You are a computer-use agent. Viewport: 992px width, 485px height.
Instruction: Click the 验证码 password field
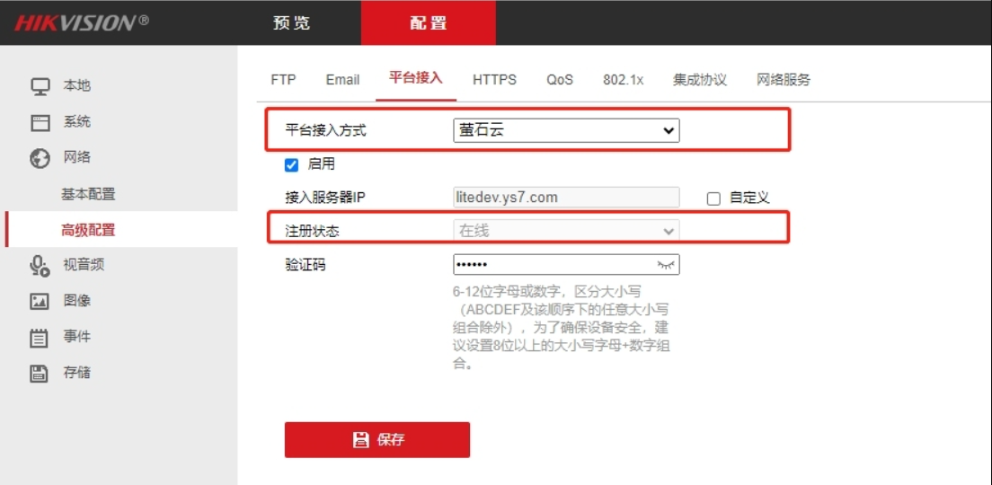[x=553, y=265]
